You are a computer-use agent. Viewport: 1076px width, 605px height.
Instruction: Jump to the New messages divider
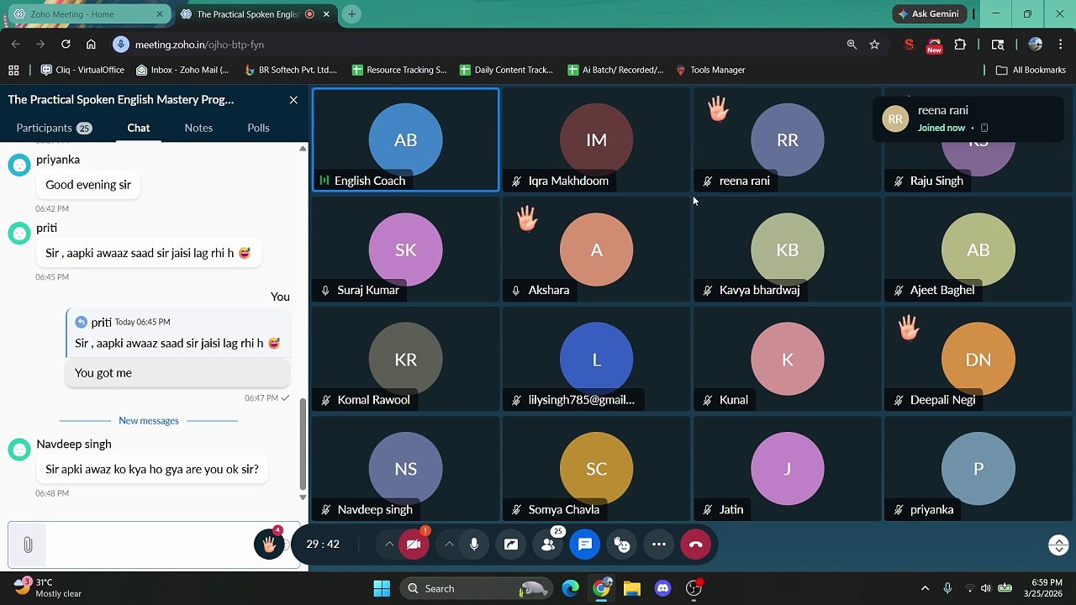(149, 421)
